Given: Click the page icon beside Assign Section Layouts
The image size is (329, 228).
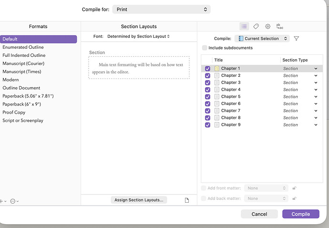Looking at the screenshot, I should point(187,200).
